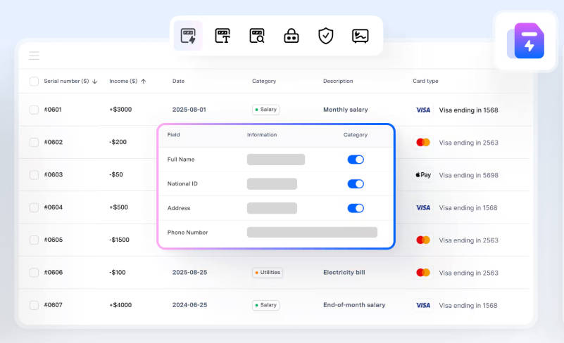Viewport: 564px width, 343px height.
Task: Open the signature tool icon
Action: pos(360,36)
